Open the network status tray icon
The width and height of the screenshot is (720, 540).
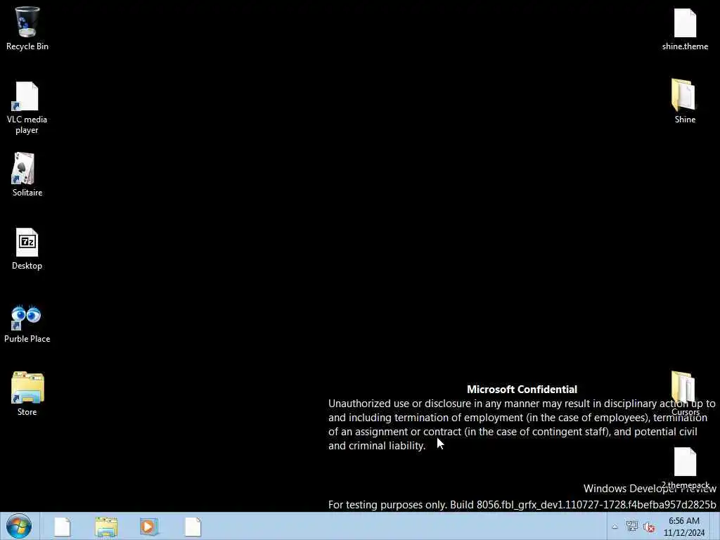click(x=632, y=527)
